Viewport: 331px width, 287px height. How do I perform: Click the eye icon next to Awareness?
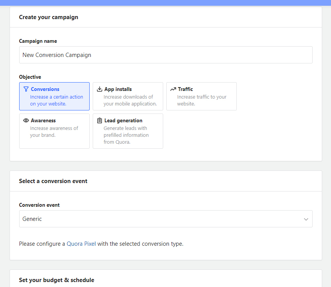pos(26,120)
